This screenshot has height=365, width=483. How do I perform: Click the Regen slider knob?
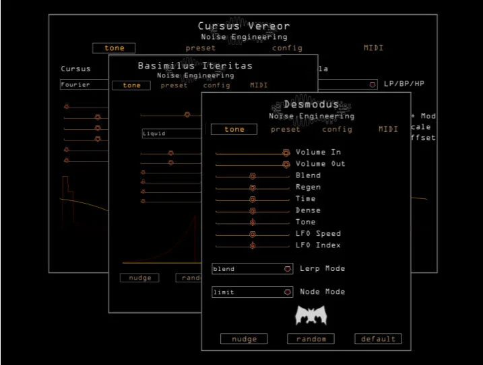click(x=253, y=188)
